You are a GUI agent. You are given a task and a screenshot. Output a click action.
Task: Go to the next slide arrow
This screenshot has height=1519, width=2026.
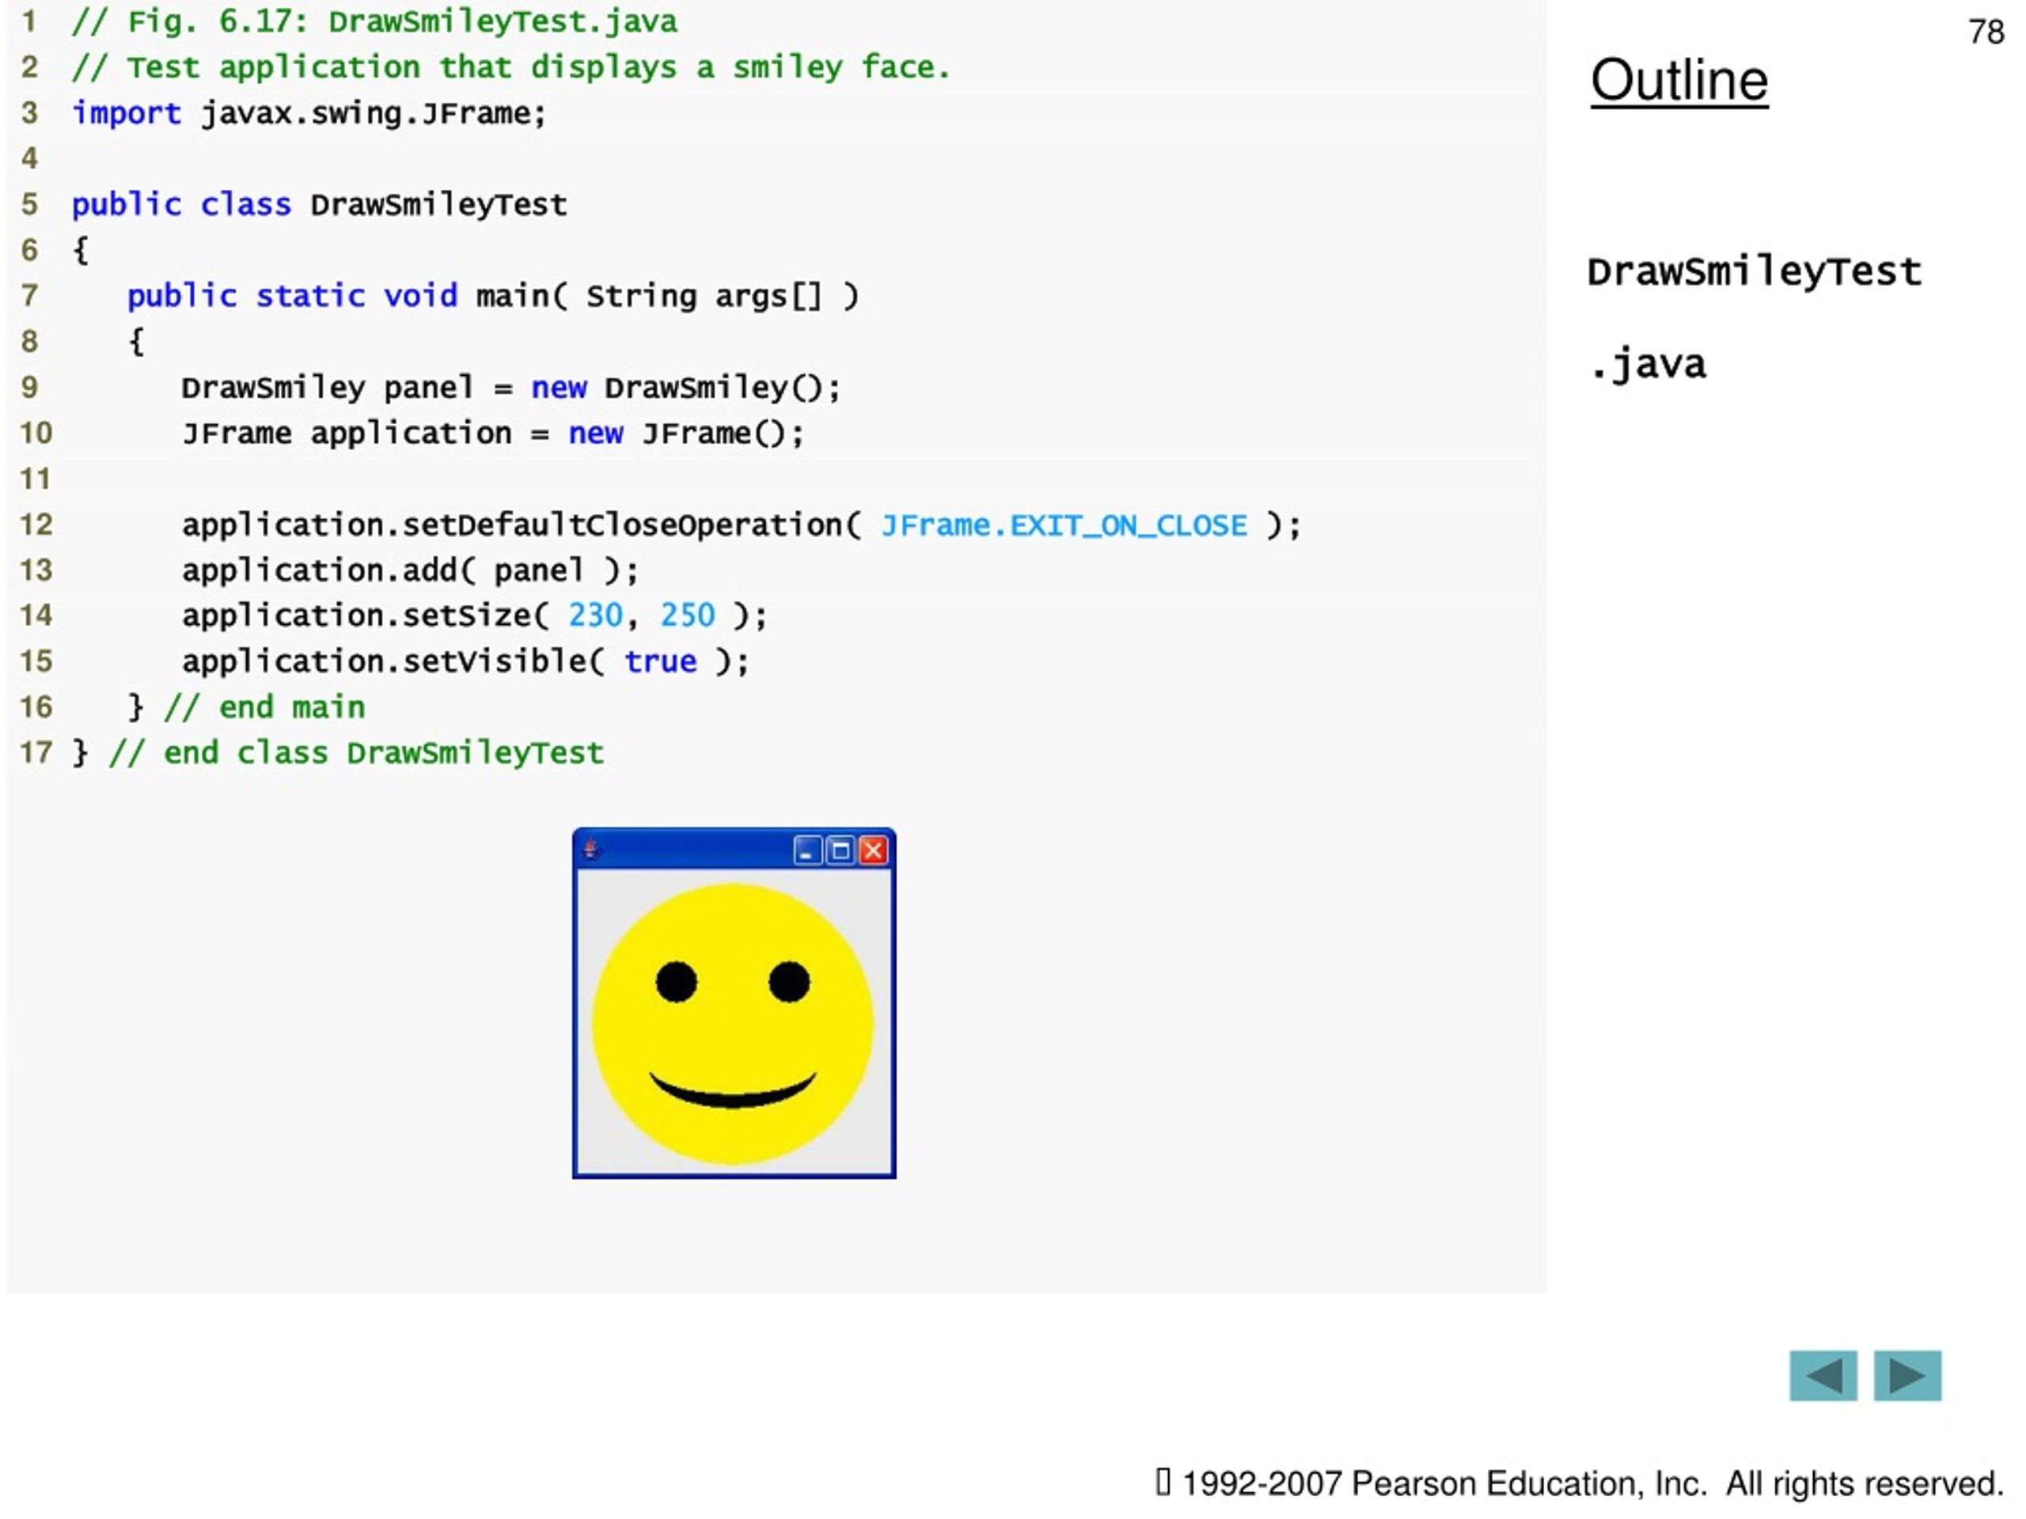tap(1907, 1375)
